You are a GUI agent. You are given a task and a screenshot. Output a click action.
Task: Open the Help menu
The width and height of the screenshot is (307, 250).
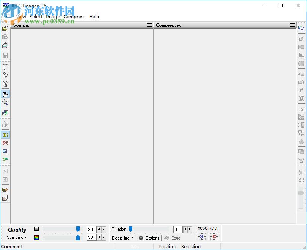coord(94,17)
